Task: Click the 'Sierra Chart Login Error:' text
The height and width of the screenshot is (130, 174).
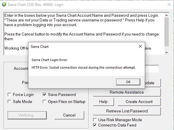Action: pyautogui.click(x=49, y=60)
